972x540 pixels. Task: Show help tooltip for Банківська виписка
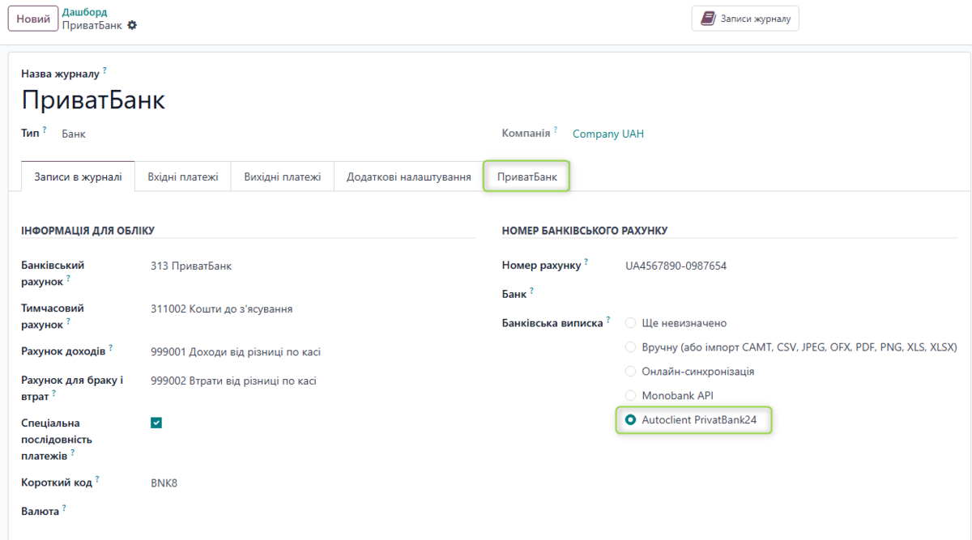tap(607, 320)
